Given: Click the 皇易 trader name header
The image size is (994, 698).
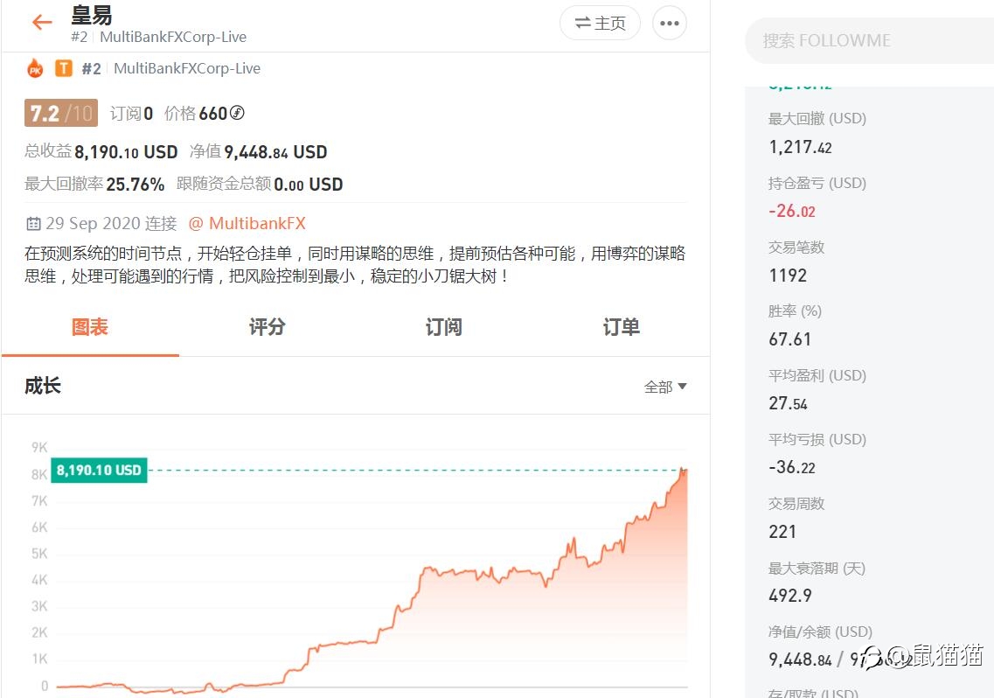Looking at the screenshot, I should tap(91, 15).
